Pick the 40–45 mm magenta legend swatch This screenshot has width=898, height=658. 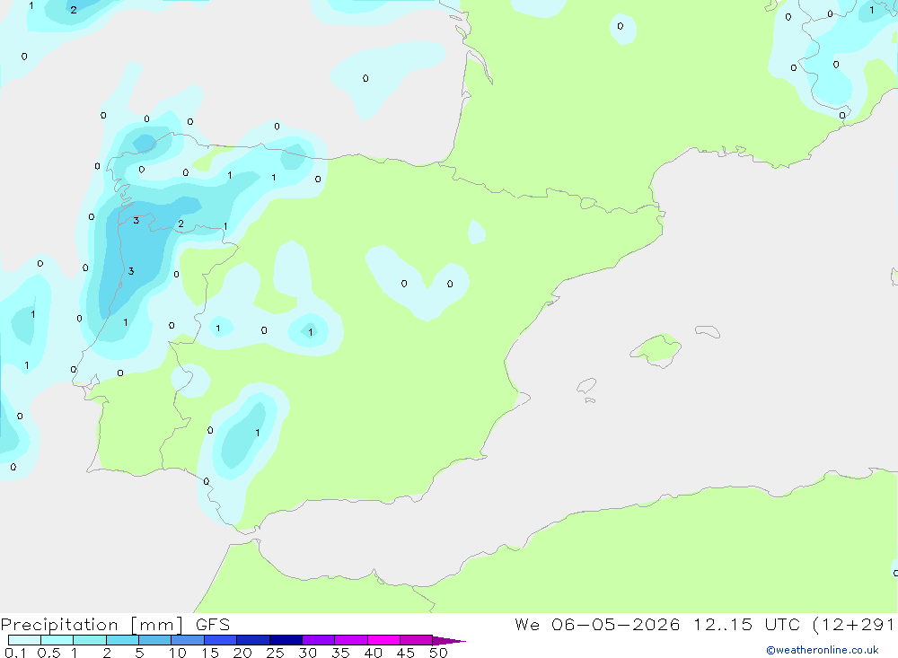[x=383, y=640]
